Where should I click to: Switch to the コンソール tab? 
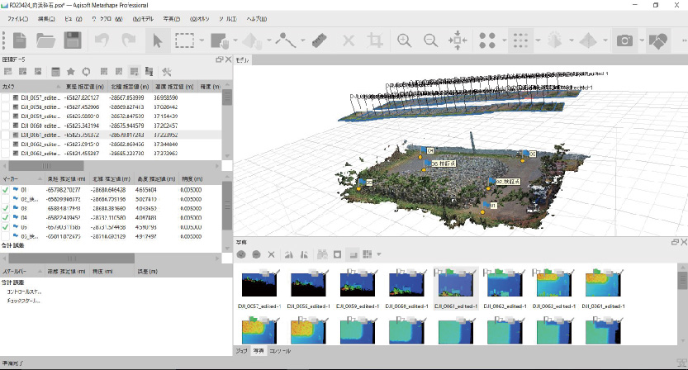coord(280,351)
